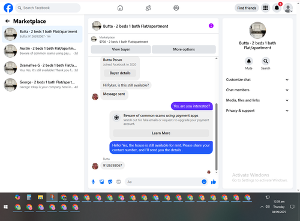The image size is (300, 221).
Task: Click the Facebook logo
Action: 8,8
